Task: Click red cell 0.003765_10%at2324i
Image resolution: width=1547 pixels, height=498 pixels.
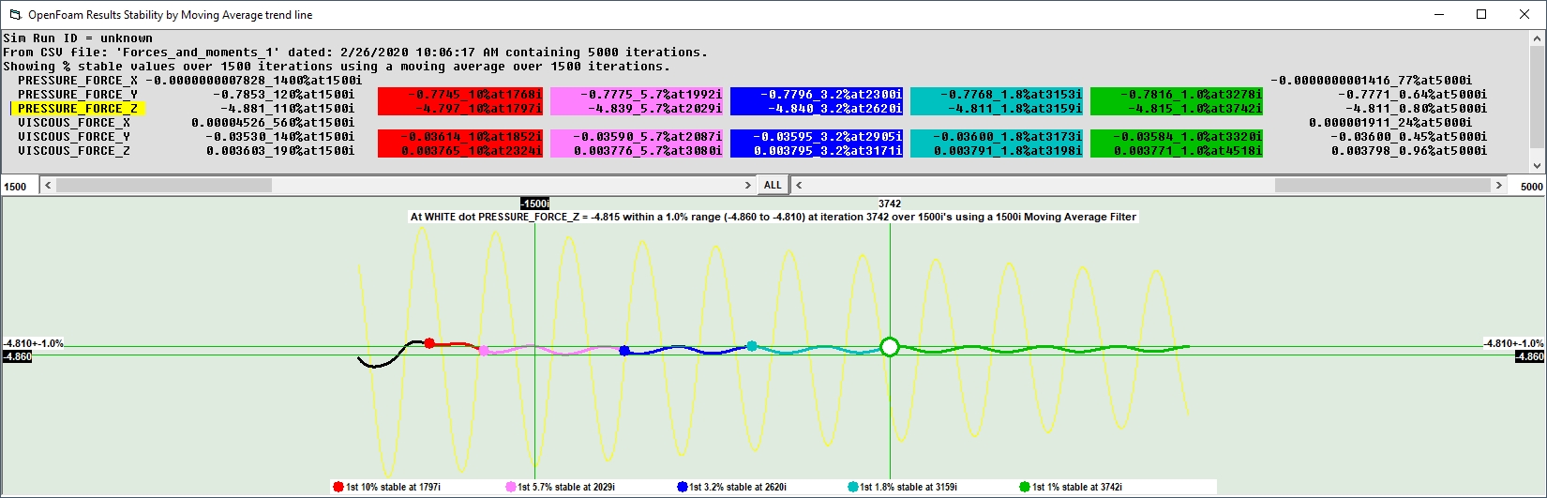Action: (x=460, y=151)
